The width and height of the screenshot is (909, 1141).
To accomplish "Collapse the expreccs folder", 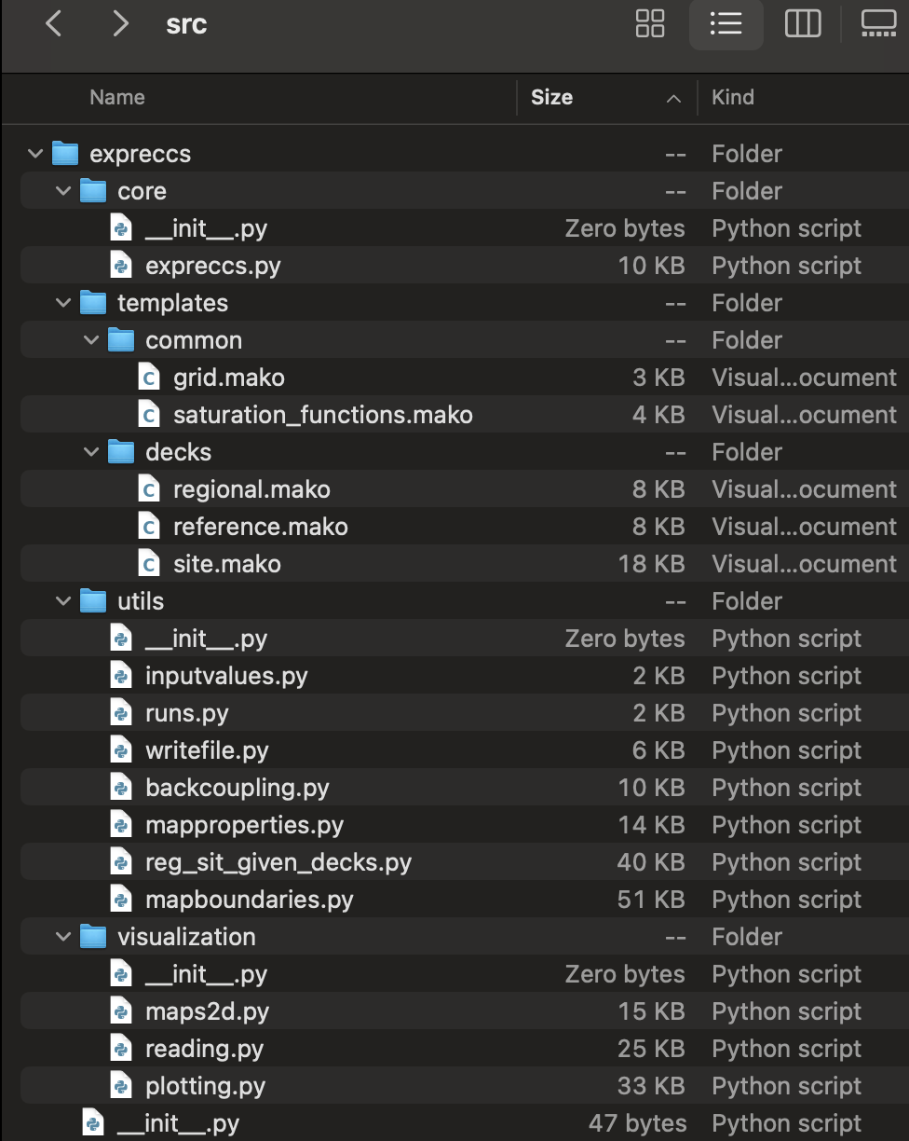I will [x=35, y=154].
